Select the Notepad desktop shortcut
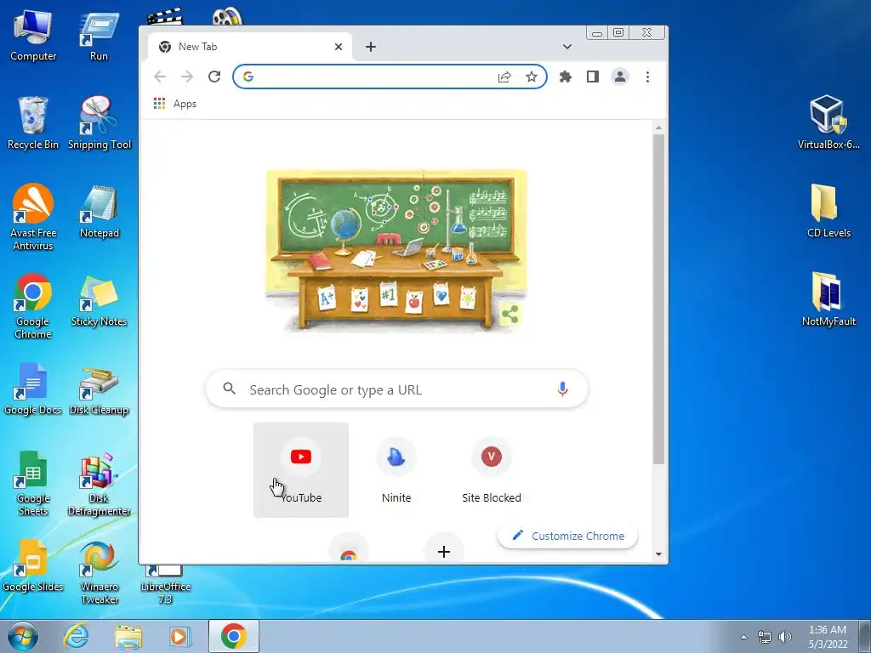This screenshot has height=653, width=871. click(100, 212)
